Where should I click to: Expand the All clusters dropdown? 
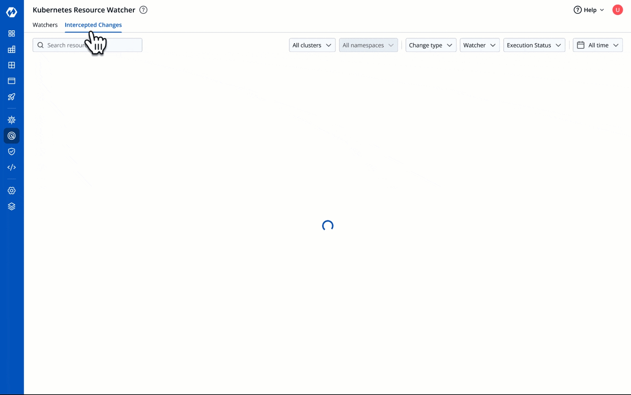(312, 45)
